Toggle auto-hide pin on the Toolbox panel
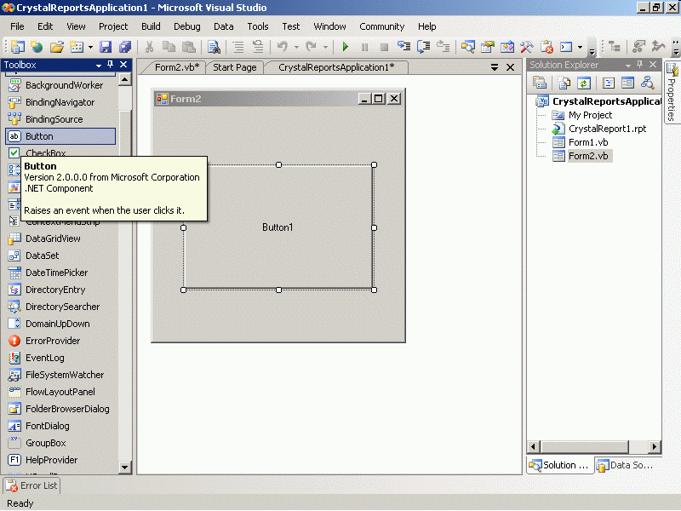 112,66
